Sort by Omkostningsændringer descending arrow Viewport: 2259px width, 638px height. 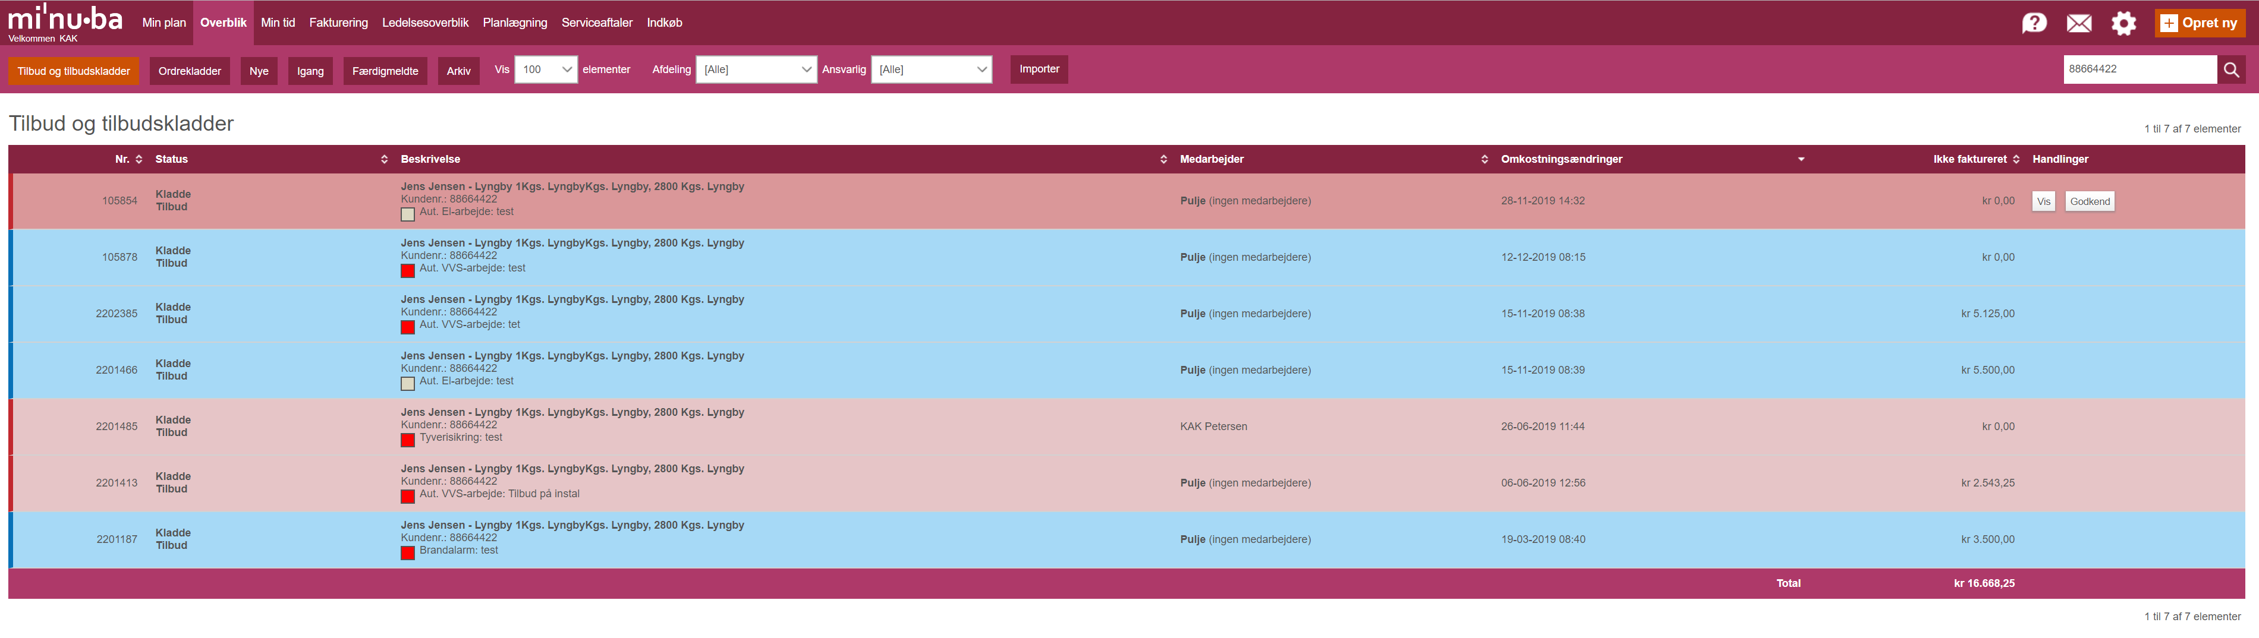1801,159
